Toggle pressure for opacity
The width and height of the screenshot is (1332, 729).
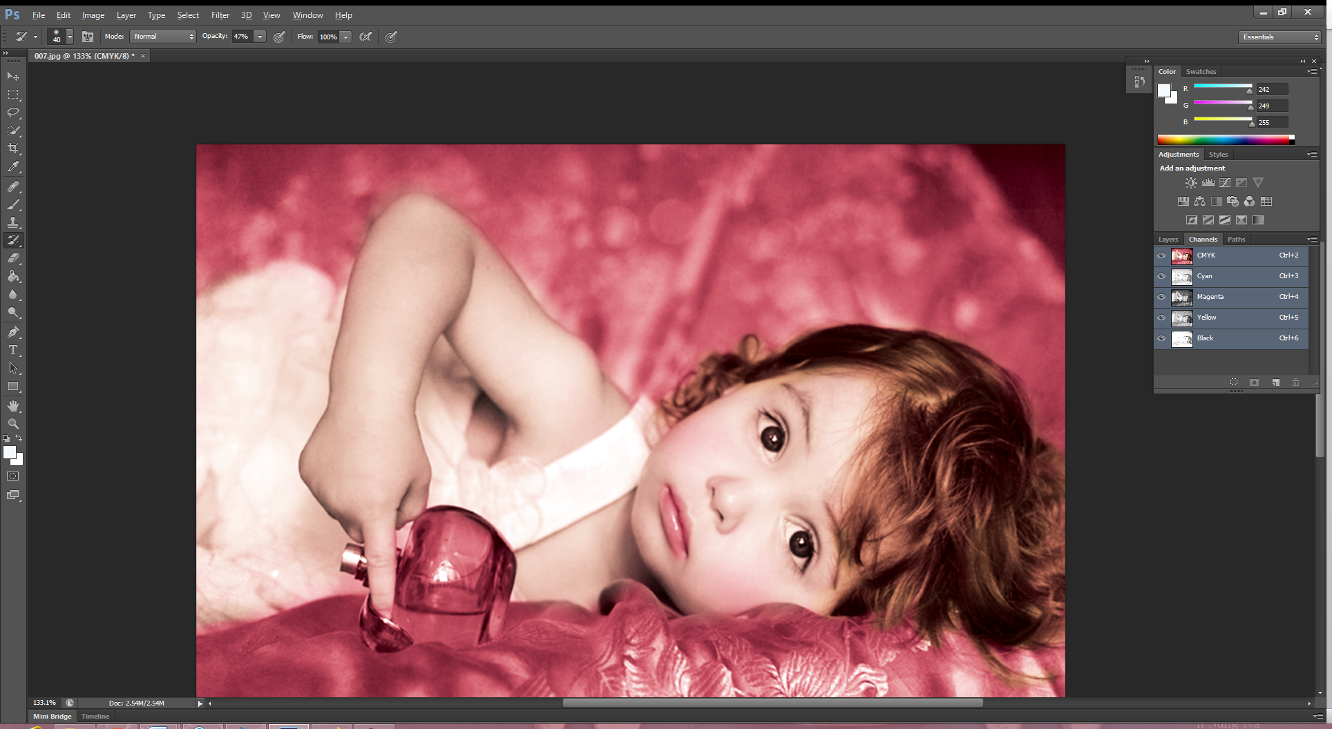(279, 37)
